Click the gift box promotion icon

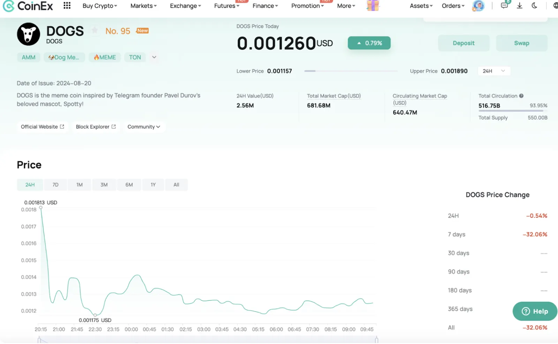point(373,5)
